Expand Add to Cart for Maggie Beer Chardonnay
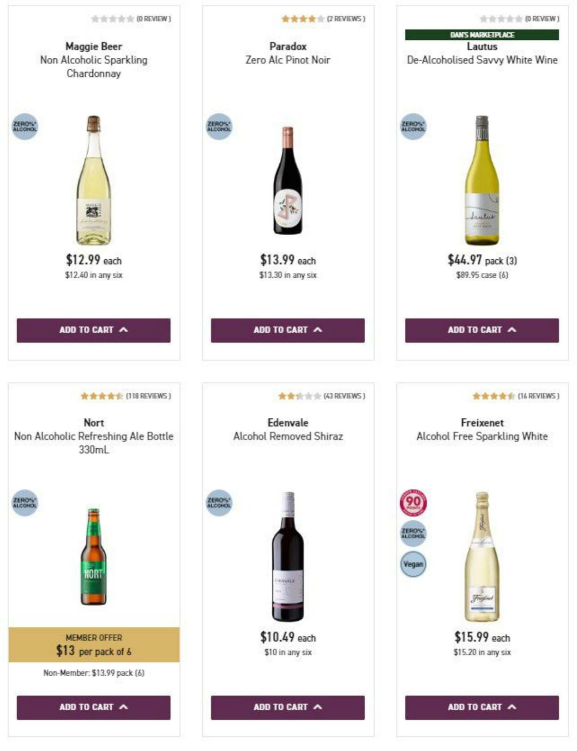 [x=94, y=330]
